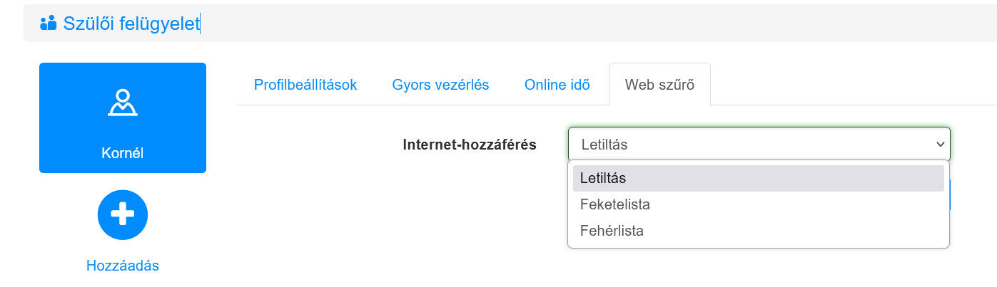Click the Kornél profile name label
Viewport: 997px width, 287px height.
click(x=123, y=153)
